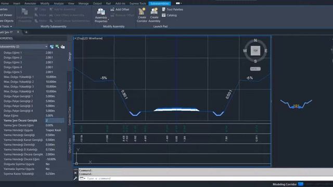Open command line customize wrench
The image size is (333, 187).
click(x=75, y=178)
